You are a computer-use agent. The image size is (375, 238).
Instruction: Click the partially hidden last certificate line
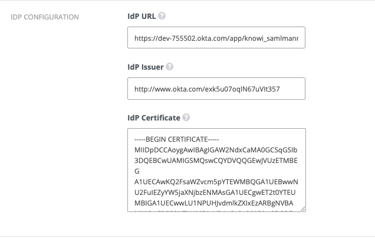tap(216, 208)
